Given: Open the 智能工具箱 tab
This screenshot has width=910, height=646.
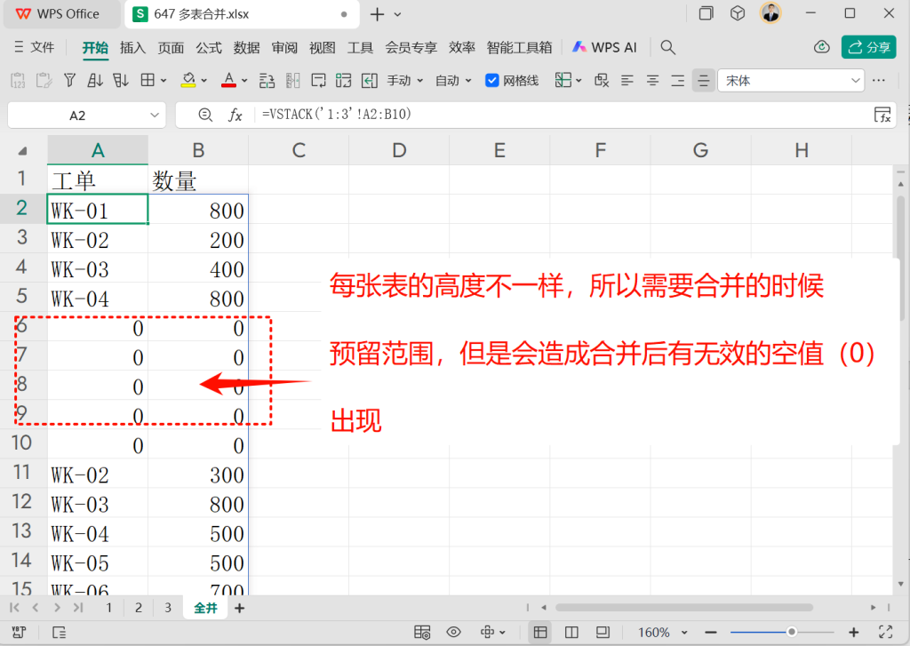Looking at the screenshot, I should (519, 48).
